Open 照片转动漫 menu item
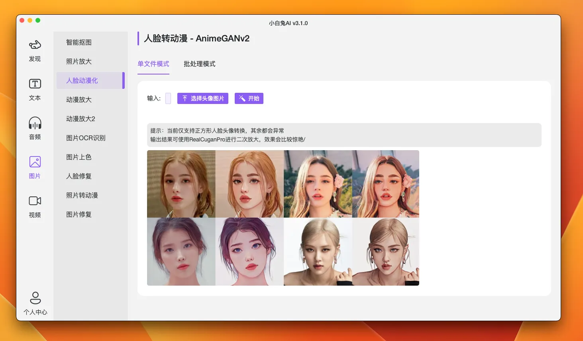Image resolution: width=583 pixels, height=341 pixels. (90, 195)
